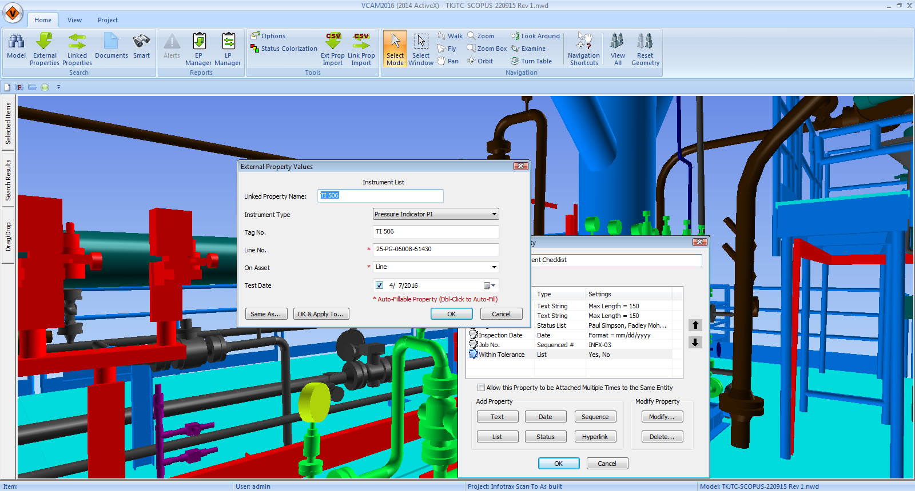Click the Same As... button
This screenshot has height=491, width=915.
click(x=265, y=314)
